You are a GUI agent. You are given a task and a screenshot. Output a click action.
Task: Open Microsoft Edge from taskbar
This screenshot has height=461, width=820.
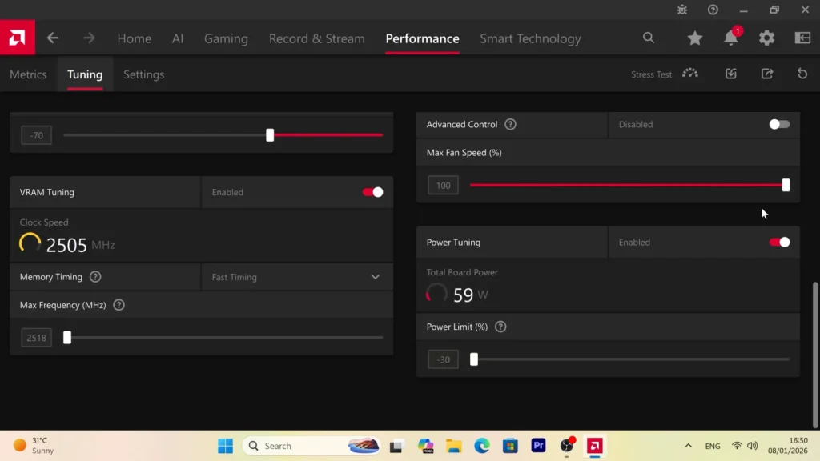[481, 446]
